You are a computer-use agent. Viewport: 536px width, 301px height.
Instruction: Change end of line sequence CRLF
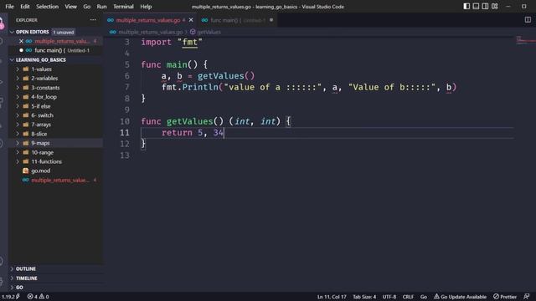408,297
